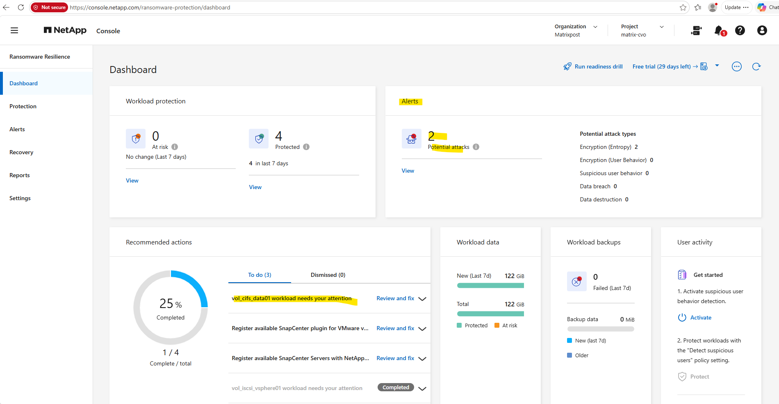Switch to the To do (3) tab
The image size is (779, 404).
coord(260,275)
